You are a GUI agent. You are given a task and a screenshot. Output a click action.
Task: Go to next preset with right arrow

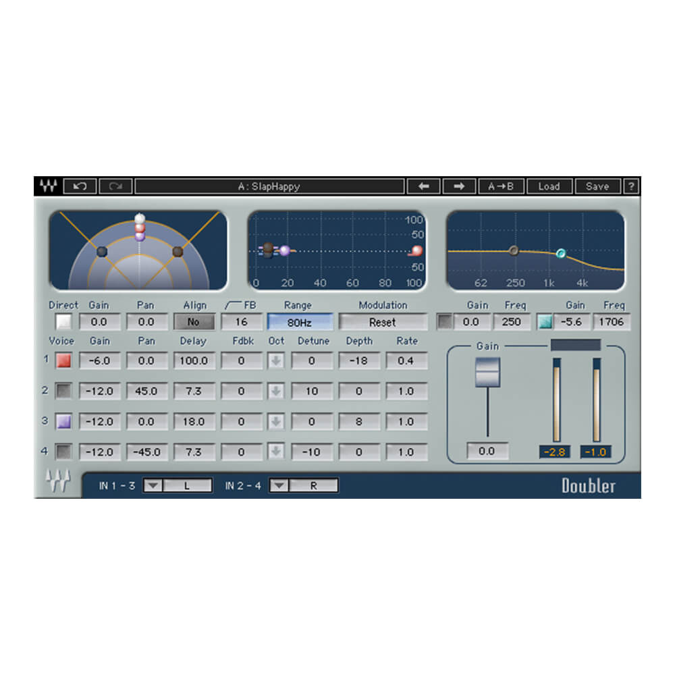tap(459, 186)
